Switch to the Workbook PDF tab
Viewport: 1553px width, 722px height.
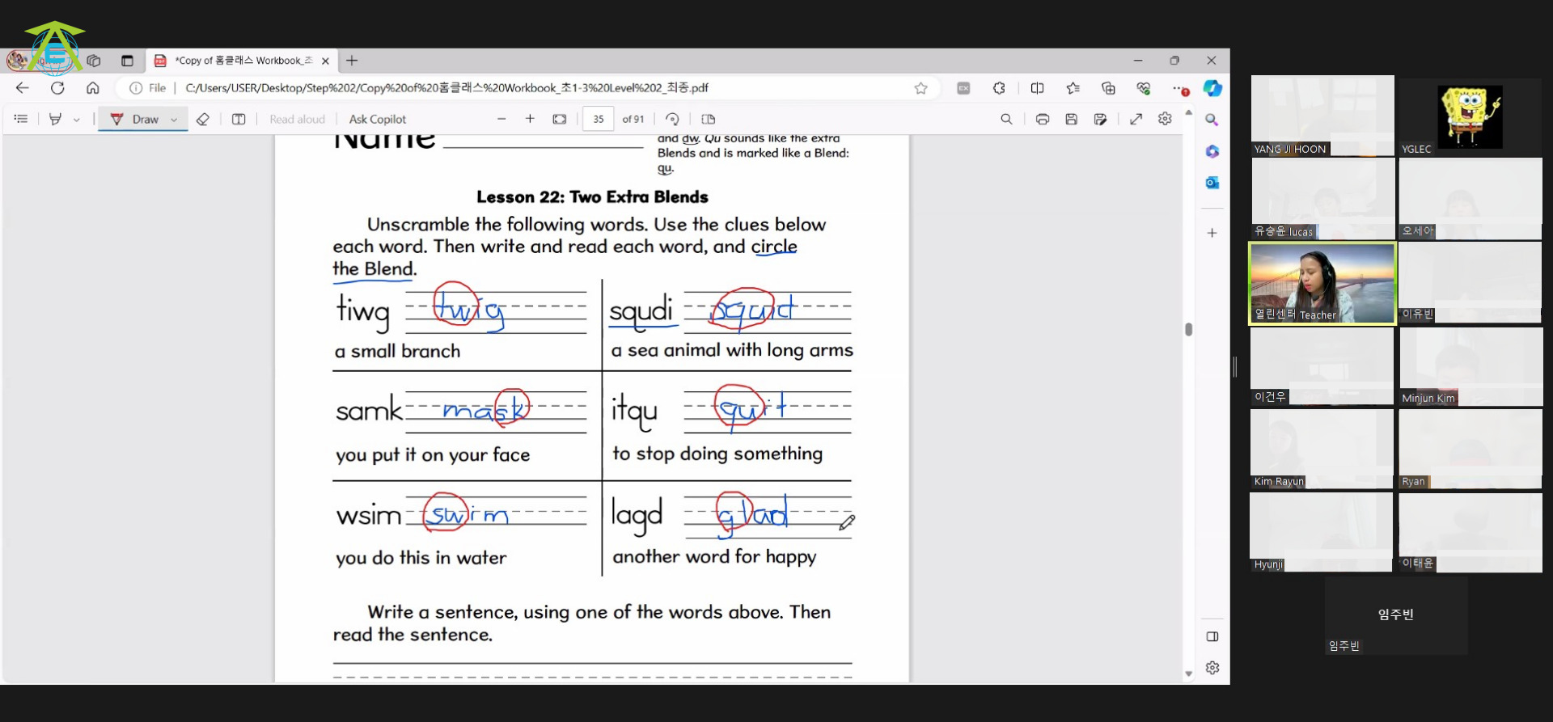click(x=243, y=61)
